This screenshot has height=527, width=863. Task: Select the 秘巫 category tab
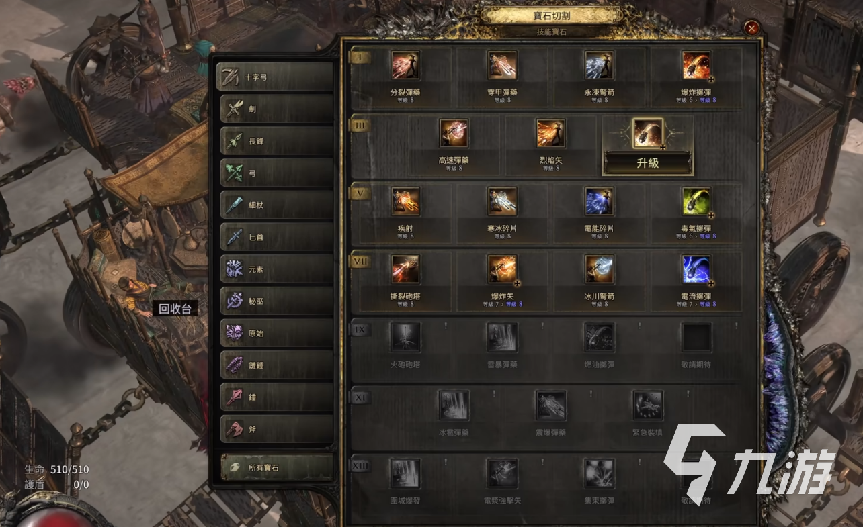276,301
